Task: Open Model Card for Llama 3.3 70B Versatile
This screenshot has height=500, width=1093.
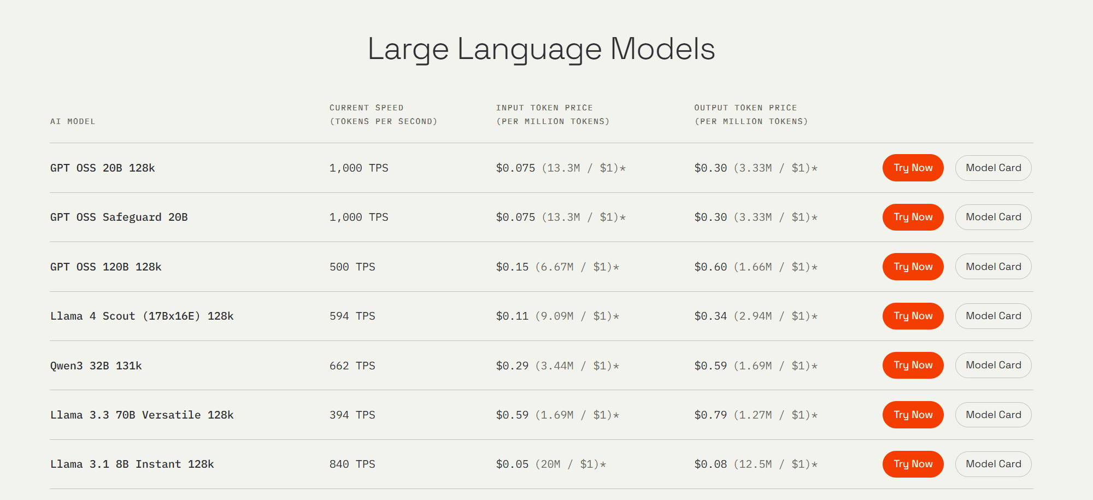Action: point(993,415)
